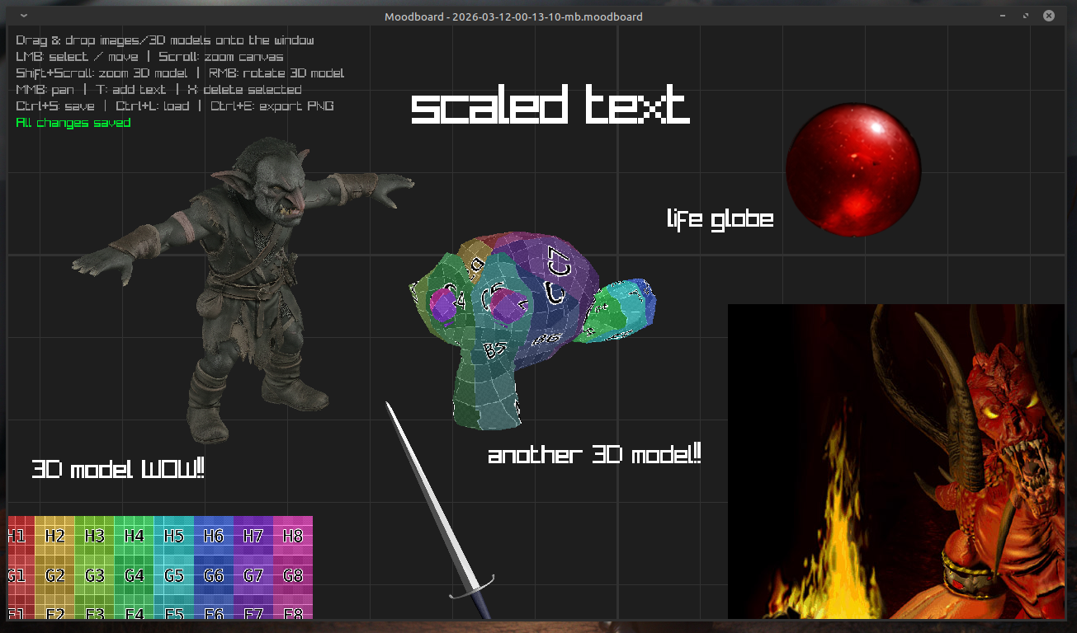Viewport: 1077px width, 633px height.
Task: Click the 'Ctrl+L: load' hint text
Action: click(153, 106)
